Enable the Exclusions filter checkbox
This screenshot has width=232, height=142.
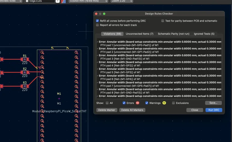click(173, 103)
